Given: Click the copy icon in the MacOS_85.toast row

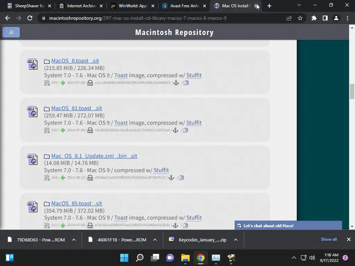Looking at the screenshot, I should tap(185, 225).
